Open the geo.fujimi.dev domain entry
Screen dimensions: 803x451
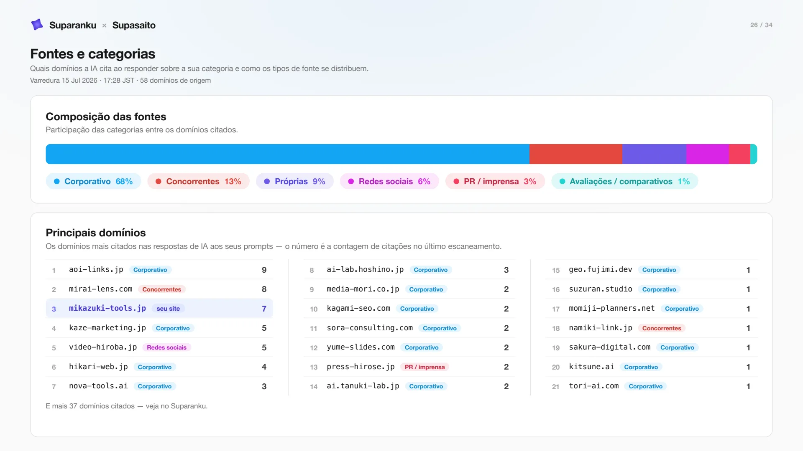(652, 270)
